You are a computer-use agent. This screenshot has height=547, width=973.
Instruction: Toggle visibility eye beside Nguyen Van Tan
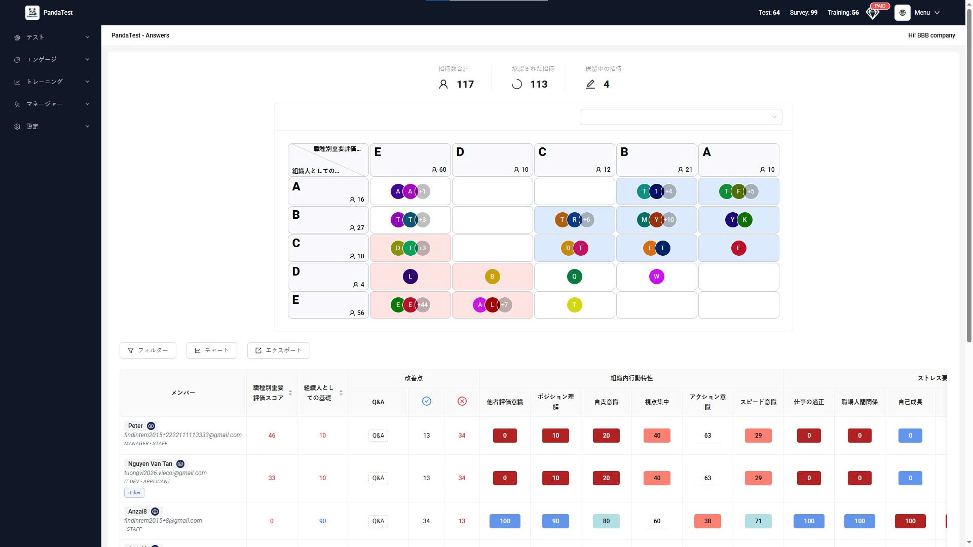click(x=181, y=464)
